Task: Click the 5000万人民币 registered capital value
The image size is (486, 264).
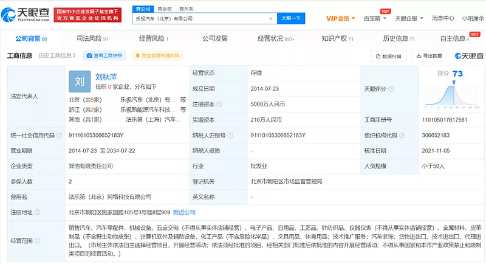Action: (267, 104)
